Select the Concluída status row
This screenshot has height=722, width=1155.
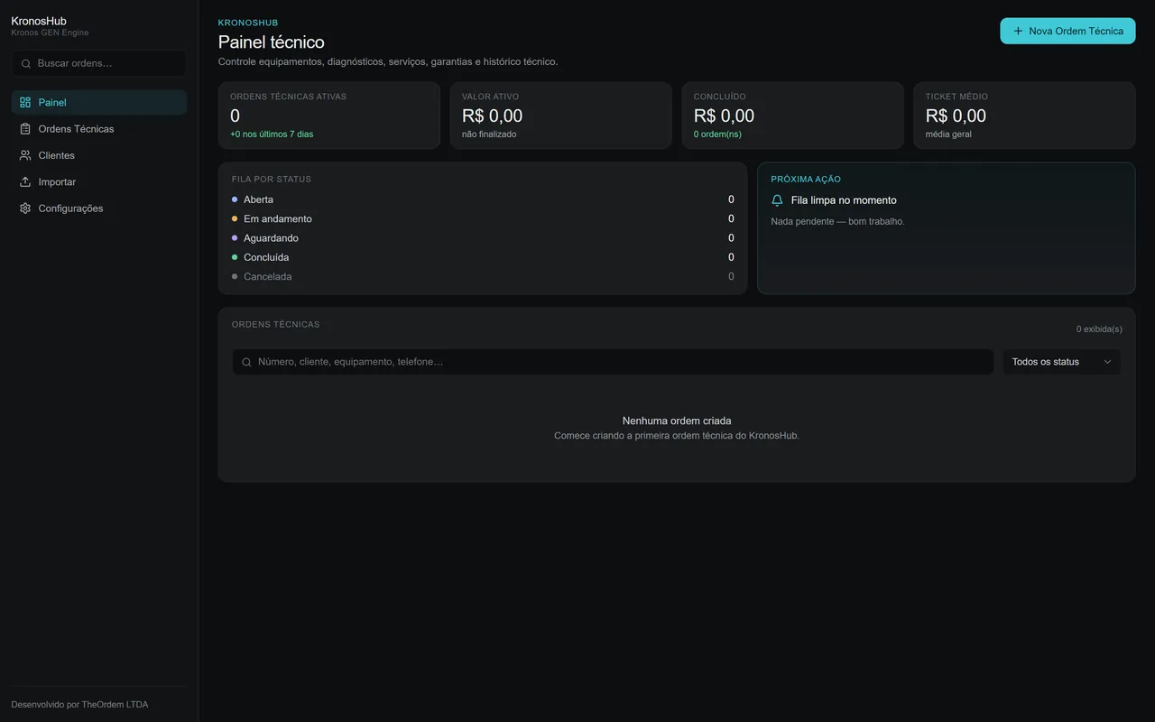coord(483,257)
